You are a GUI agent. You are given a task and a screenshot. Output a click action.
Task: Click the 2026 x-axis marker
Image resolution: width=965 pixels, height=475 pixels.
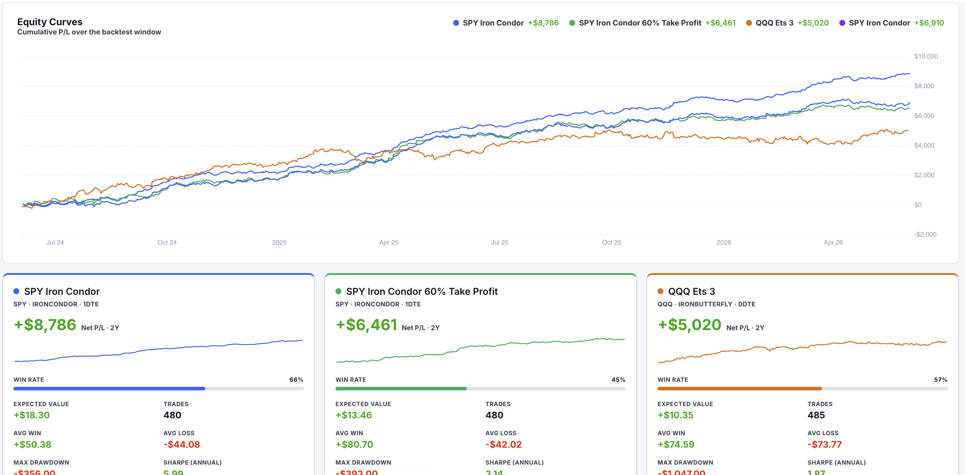[x=724, y=243]
